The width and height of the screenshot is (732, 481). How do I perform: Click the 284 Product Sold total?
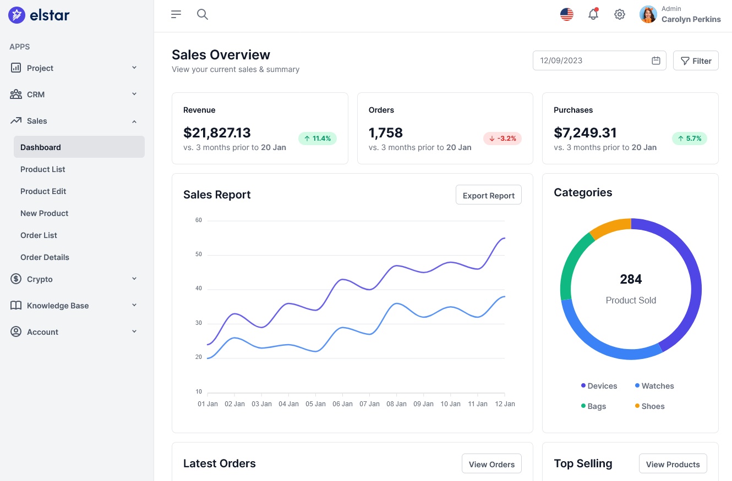tap(631, 279)
